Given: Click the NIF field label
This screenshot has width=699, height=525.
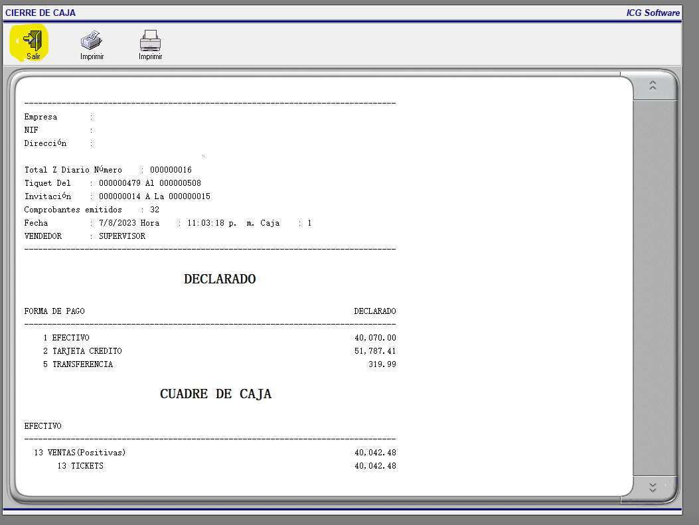Looking at the screenshot, I should 31,130.
